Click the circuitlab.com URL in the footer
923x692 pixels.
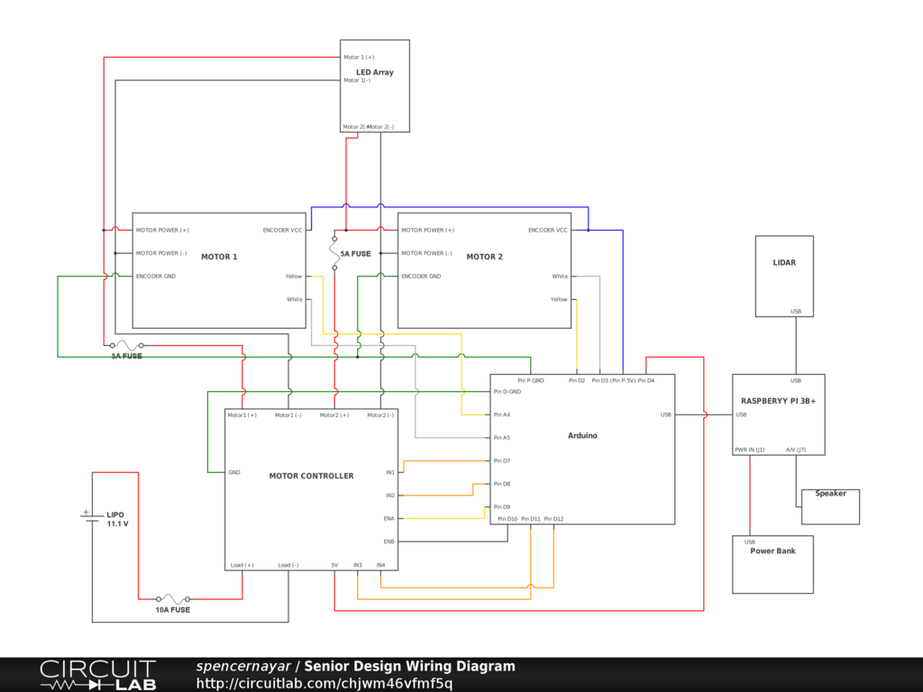pyautogui.click(x=324, y=683)
